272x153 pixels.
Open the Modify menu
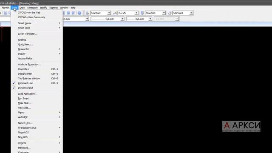pyautogui.click(x=43, y=8)
